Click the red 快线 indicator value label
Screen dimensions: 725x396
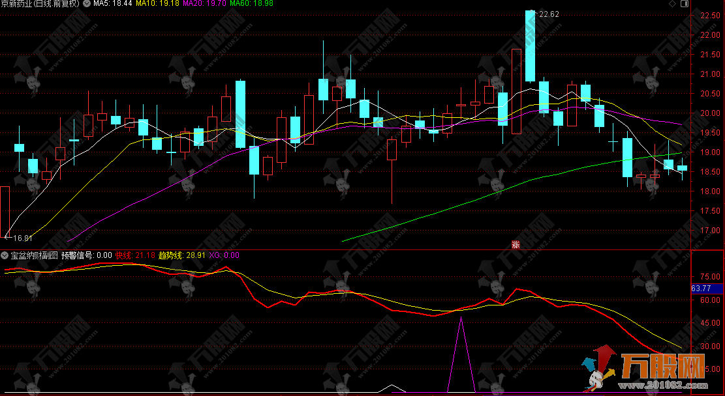tap(135, 255)
